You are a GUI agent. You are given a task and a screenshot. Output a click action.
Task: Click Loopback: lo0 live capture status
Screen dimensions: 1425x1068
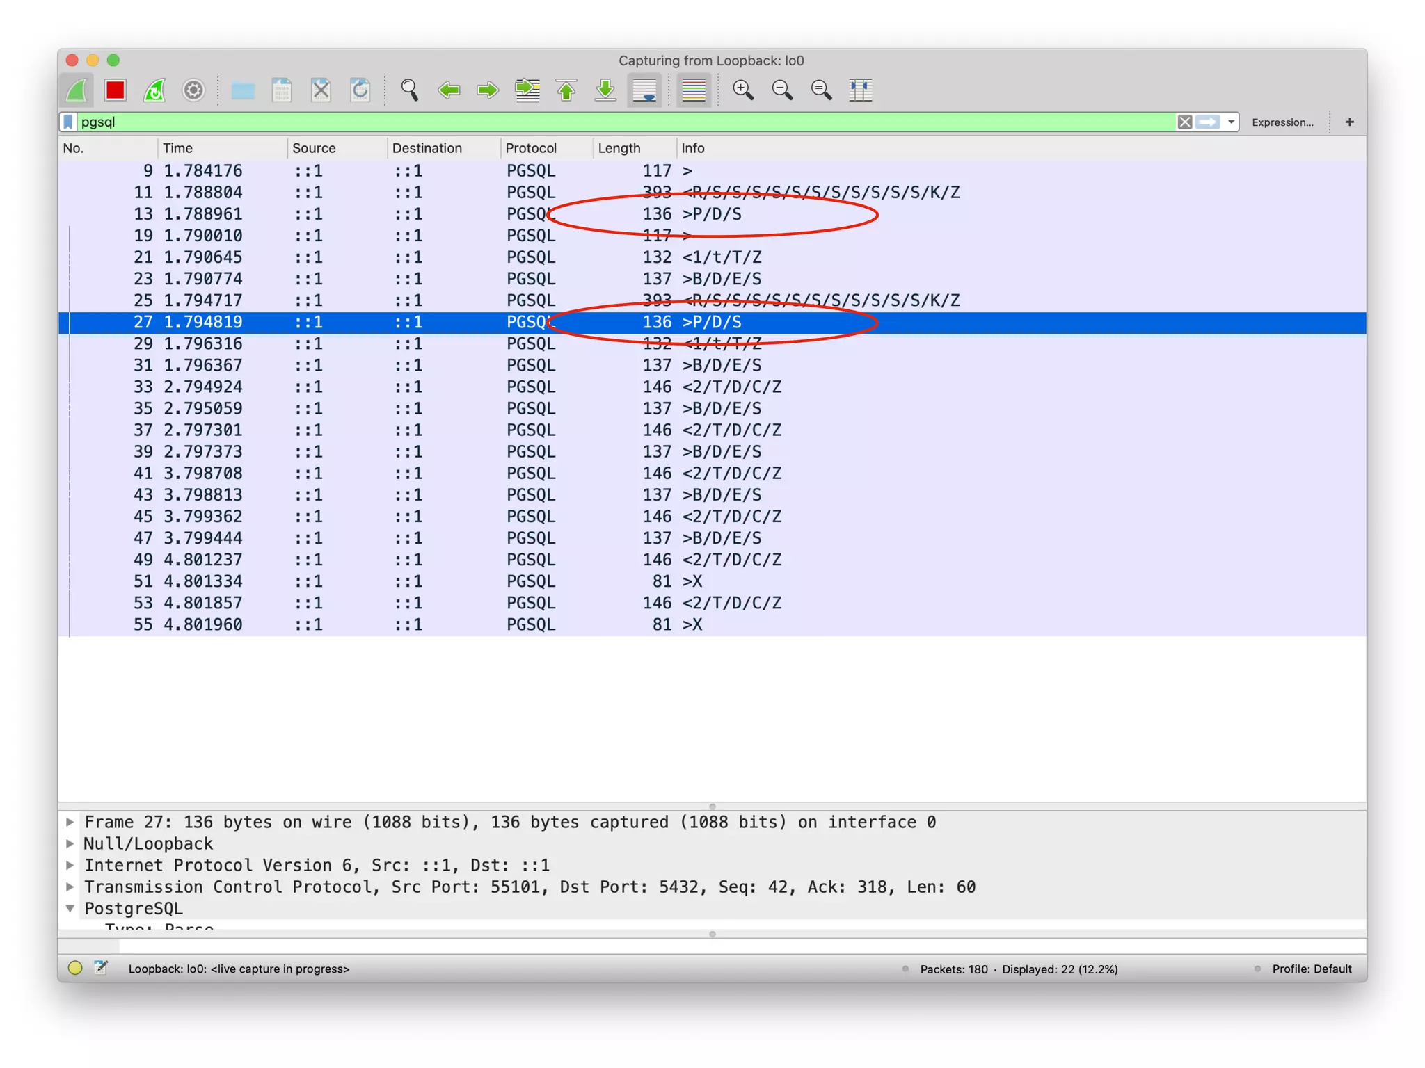coord(239,969)
